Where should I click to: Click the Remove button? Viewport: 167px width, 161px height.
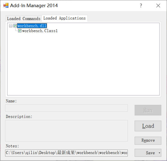pyautogui.click(x=148, y=140)
